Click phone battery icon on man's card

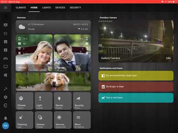(x=87, y=39)
